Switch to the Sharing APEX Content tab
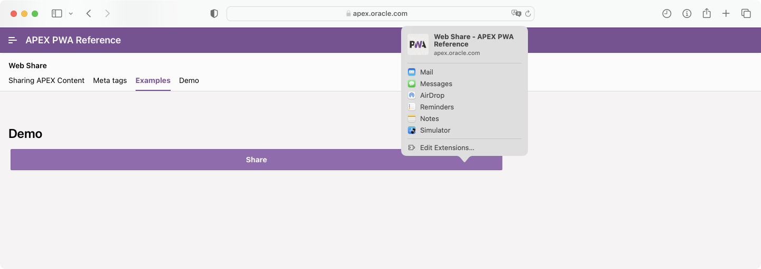 [x=47, y=81]
